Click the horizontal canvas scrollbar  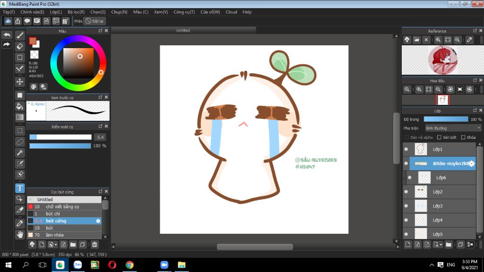click(255, 246)
